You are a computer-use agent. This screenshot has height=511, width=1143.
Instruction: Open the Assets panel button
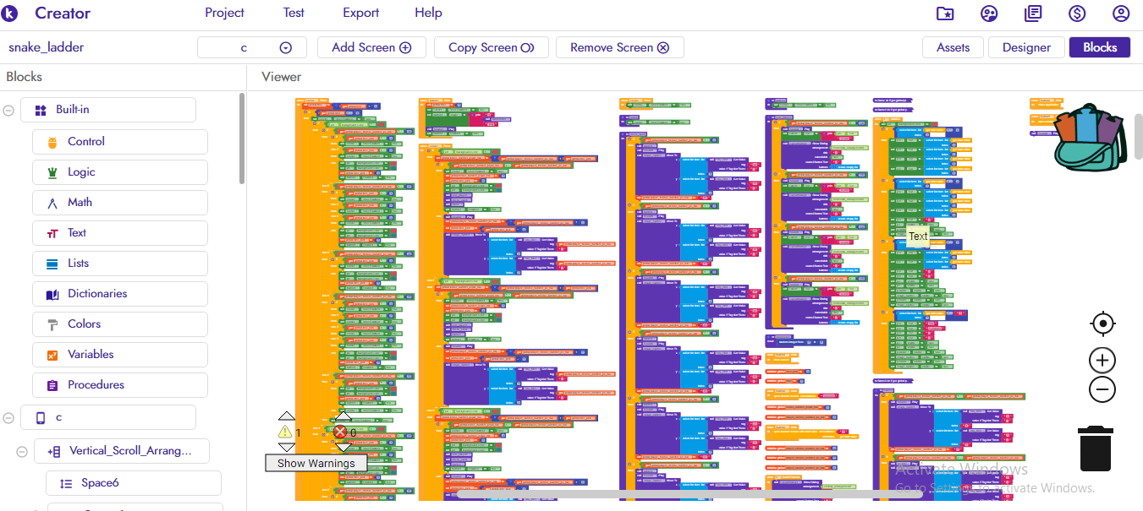953,47
